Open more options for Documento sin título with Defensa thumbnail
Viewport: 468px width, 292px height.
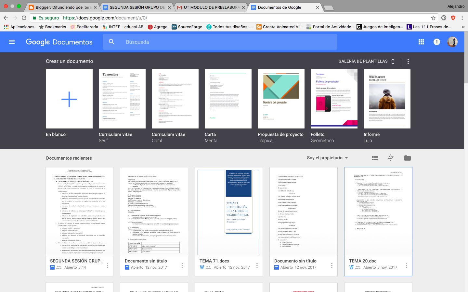click(182, 265)
